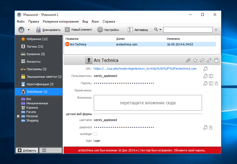This screenshot has width=237, height=164.
Task: Click the Login value in web form details
Action: coord(97,141)
